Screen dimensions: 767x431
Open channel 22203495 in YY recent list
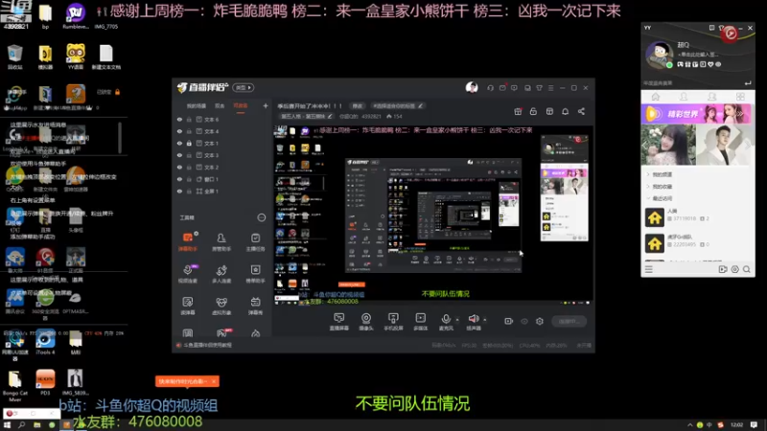698,241
